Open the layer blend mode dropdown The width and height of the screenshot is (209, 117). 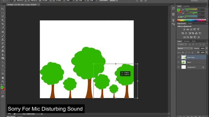click(185, 48)
